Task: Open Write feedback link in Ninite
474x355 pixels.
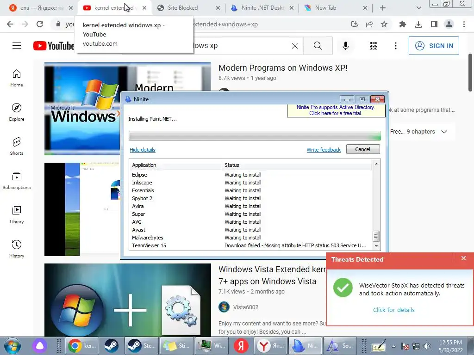Action: tap(324, 150)
